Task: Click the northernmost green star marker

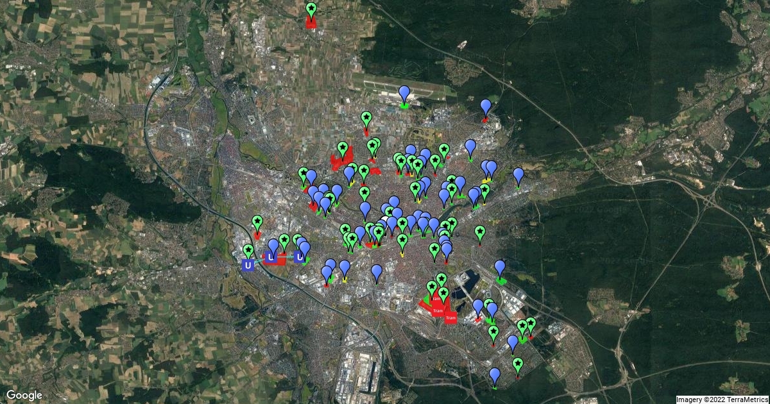Action: click(311, 10)
